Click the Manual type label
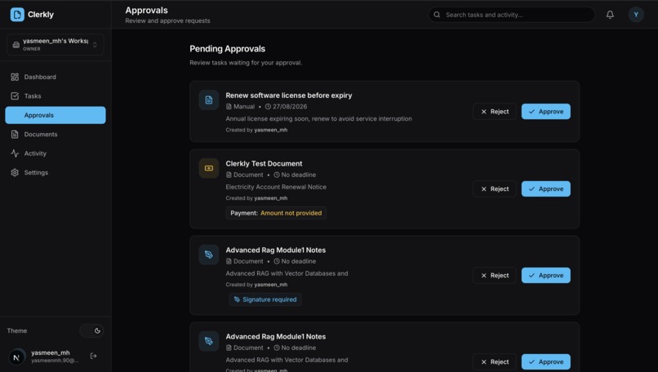Image resolution: width=658 pixels, height=372 pixels. (244, 107)
